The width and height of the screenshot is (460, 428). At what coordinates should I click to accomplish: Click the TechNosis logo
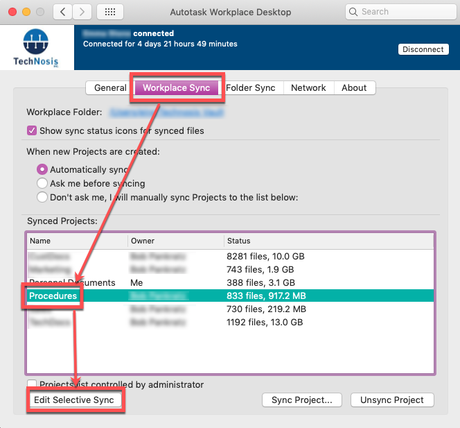click(x=36, y=48)
